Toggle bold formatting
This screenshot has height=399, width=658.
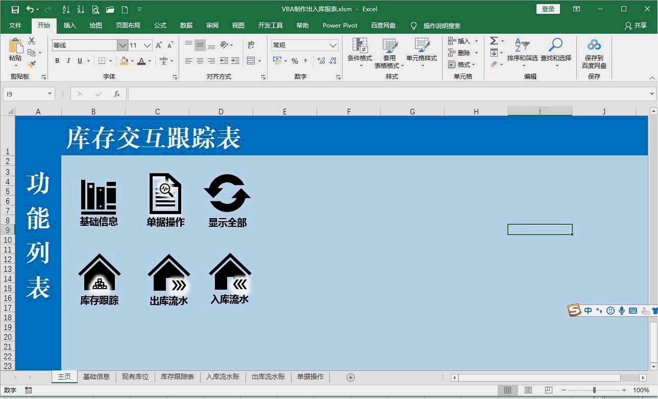point(57,61)
